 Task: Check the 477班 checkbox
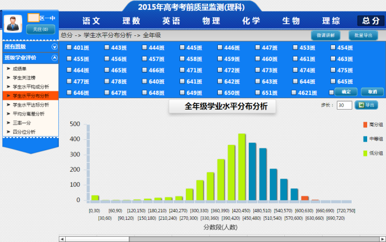(x=69, y=81)
